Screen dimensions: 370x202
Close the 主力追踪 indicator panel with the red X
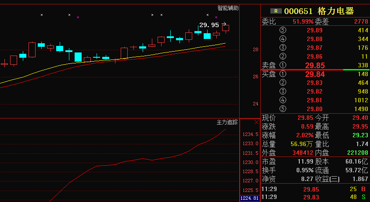point(256,122)
